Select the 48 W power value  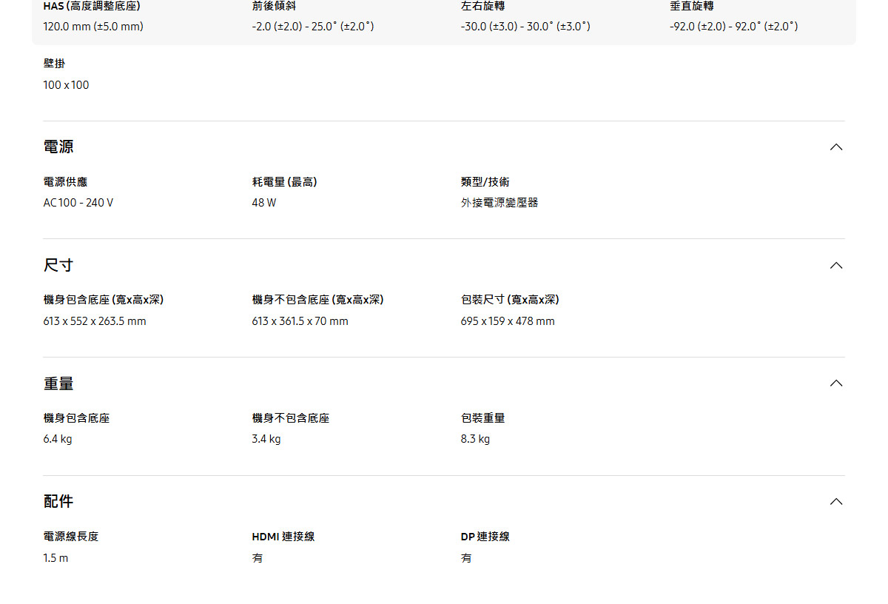click(263, 202)
